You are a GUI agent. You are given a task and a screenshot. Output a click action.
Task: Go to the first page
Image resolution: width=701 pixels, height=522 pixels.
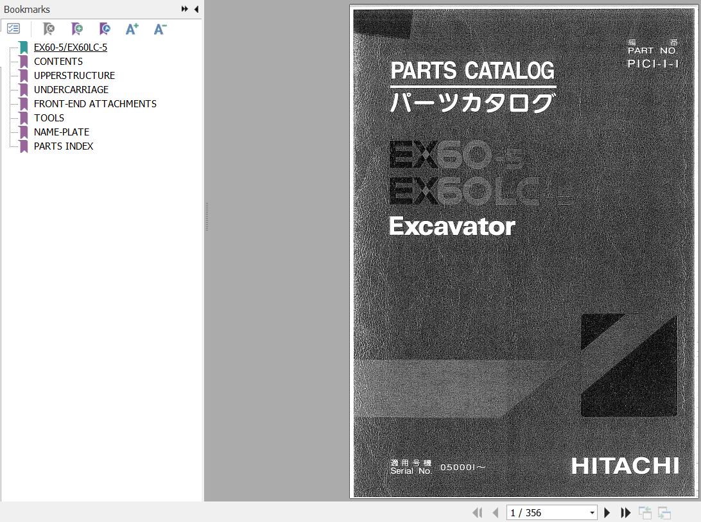(478, 512)
